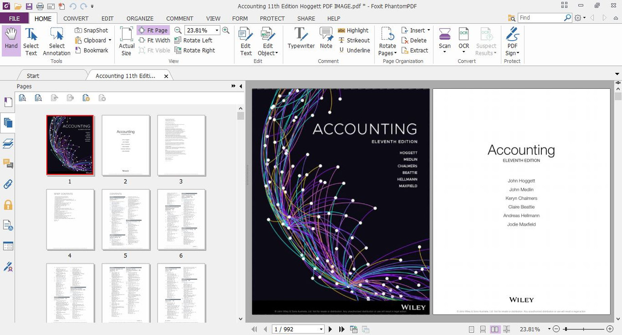Image resolution: width=622 pixels, height=335 pixels.
Task: Open the Security lock side panel
Action: [8, 205]
